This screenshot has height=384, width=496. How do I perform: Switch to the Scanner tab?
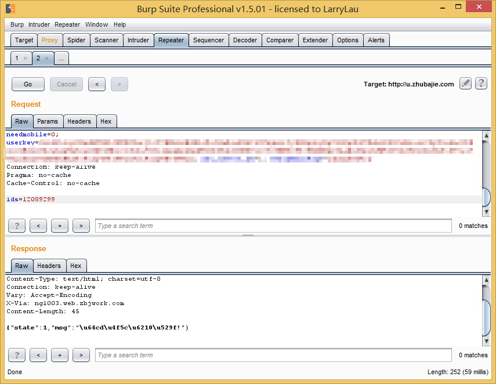click(x=106, y=40)
